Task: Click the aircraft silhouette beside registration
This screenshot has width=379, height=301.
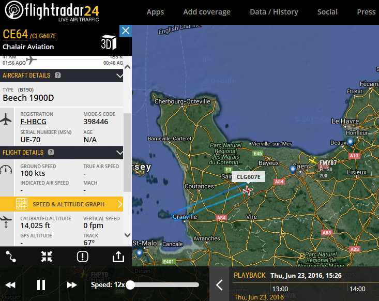Action: click(6, 119)
